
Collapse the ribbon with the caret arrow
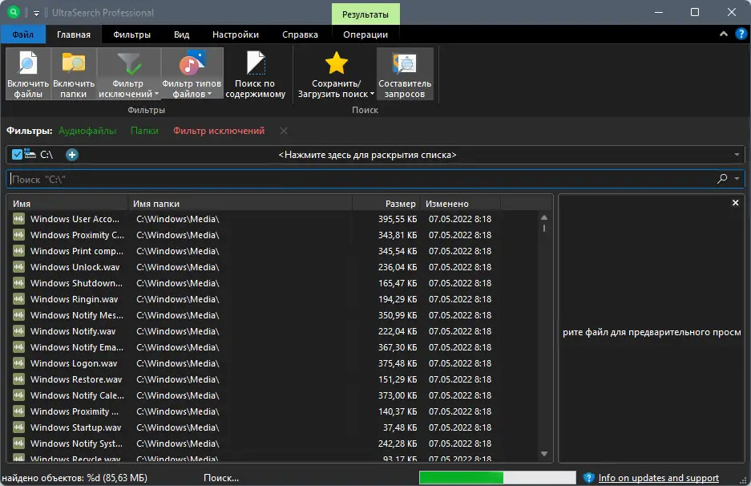(x=723, y=34)
